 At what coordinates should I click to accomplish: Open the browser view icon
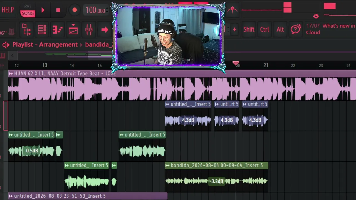[26, 29]
